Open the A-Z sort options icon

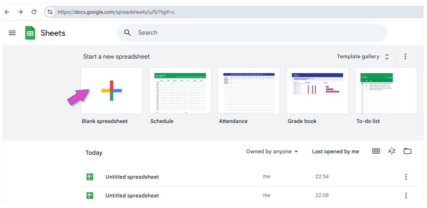pyautogui.click(x=392, y=151)
